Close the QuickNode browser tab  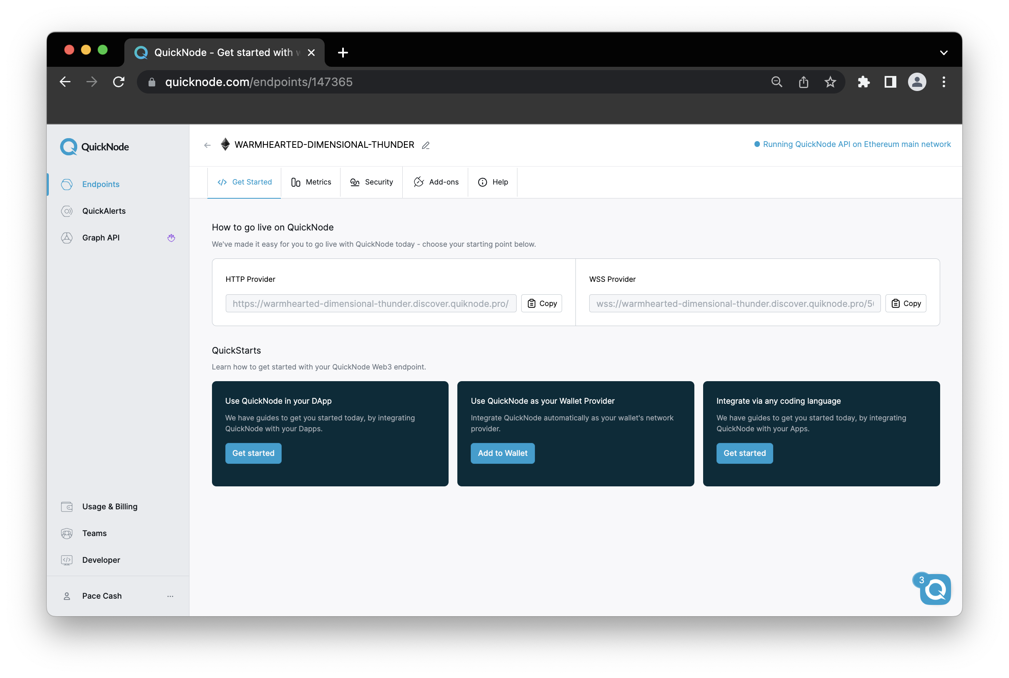click(x=311, y=52)
